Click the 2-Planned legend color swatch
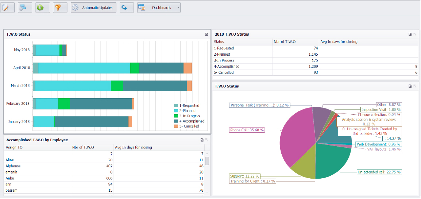 tap(176, 111)
